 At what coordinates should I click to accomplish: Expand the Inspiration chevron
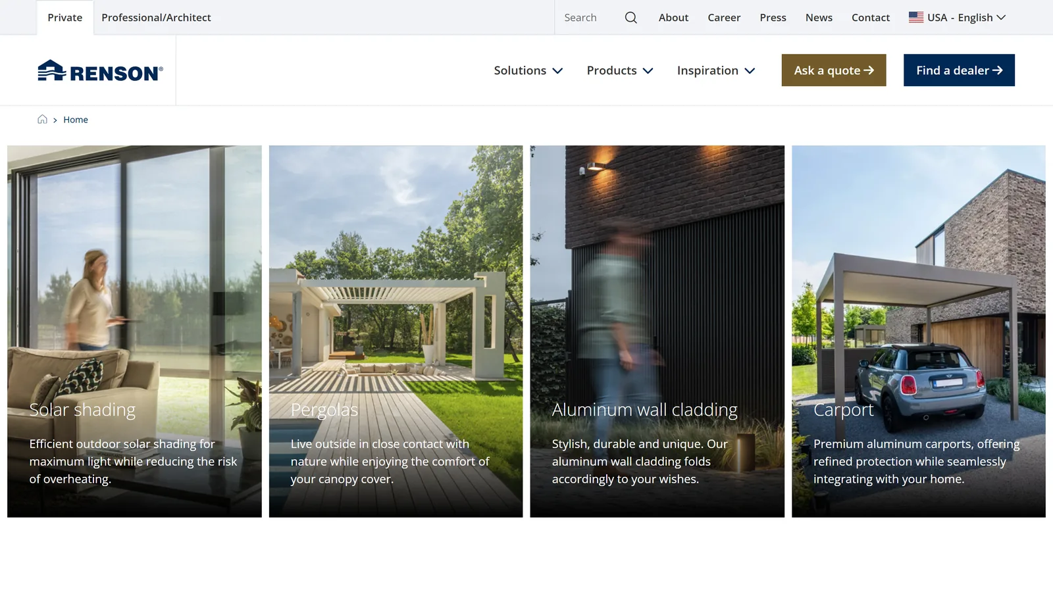pyautogui.click(x=750, y=71)
